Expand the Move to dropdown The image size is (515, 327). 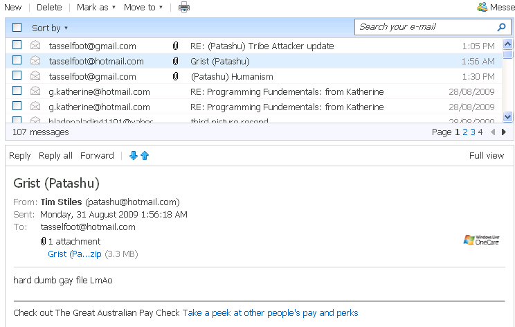point(143,8)
